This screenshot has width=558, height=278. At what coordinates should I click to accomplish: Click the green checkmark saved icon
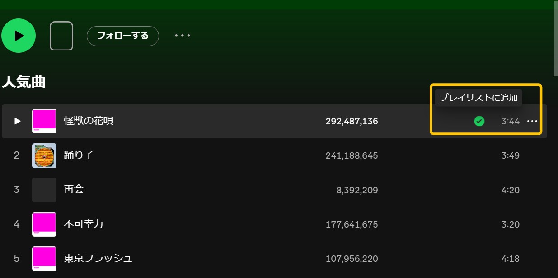(479, 121)
